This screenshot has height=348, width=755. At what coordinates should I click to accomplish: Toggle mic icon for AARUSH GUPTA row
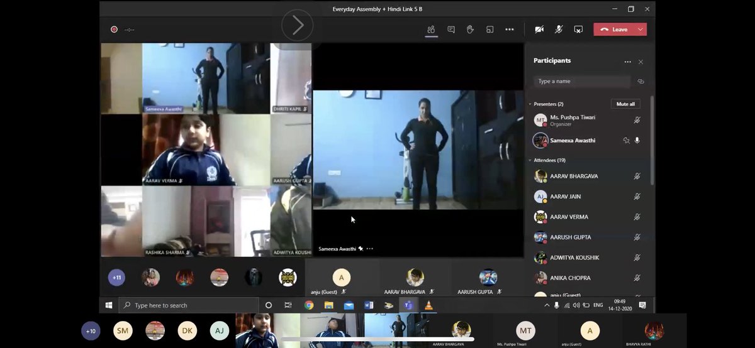pyautogui.click(x=637, y=237)
